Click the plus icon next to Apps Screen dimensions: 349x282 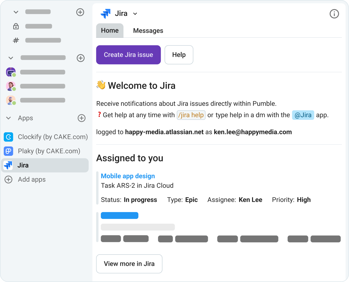[82, 118]
